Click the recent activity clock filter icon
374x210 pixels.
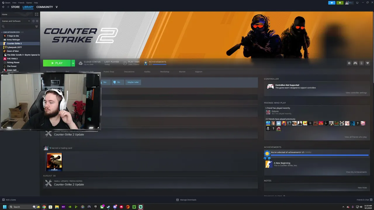click(33, 21)
